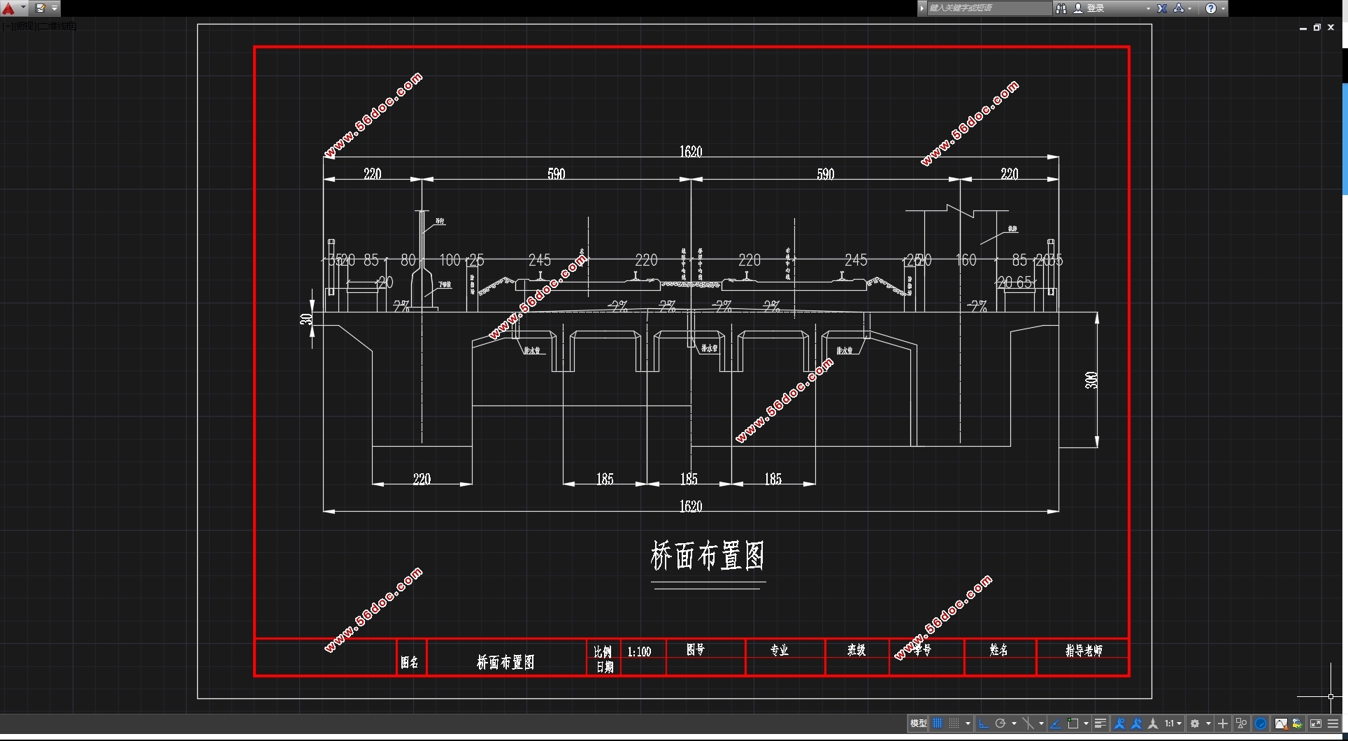The width and height of the screenshot is (1348, 741).
Task: Click the 1:100 scale value in title block
Action: point(639,652)
